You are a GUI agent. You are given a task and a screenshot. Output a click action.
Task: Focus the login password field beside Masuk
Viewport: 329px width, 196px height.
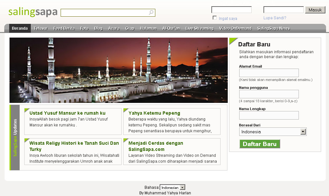pyautogui.click(x=283, y=9)
